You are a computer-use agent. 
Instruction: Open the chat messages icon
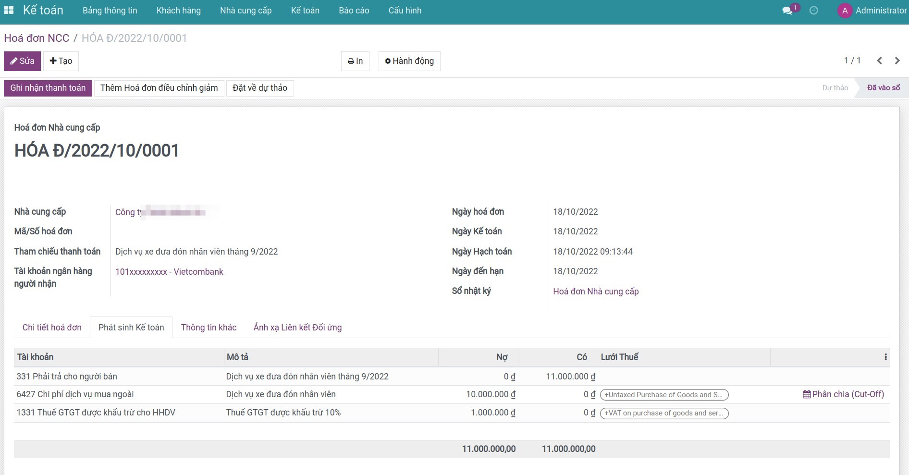coord(787,11)
